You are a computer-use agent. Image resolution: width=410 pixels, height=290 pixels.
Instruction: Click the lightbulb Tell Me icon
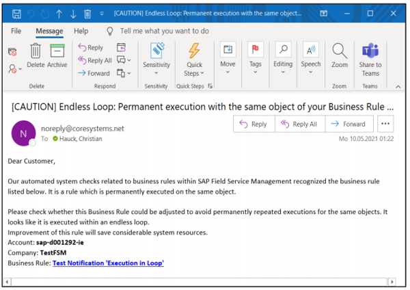pyautogui.click(x=110, y=31)
